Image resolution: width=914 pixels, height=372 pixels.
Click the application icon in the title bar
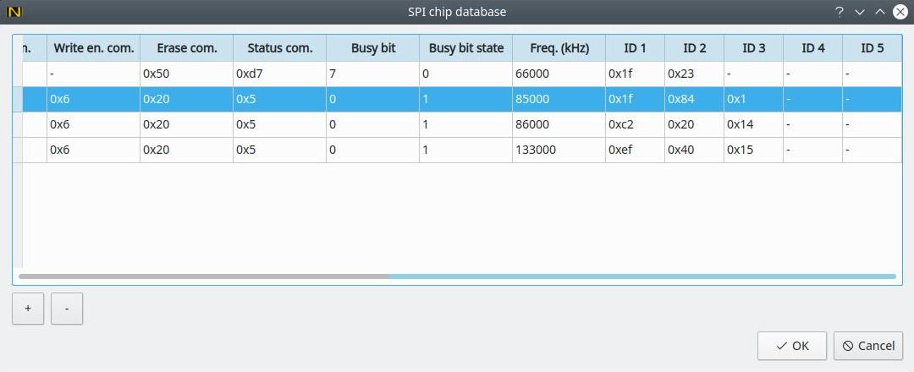coord(14,12)
